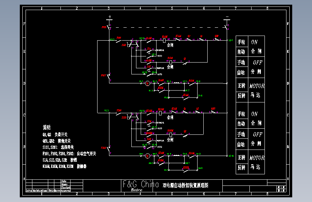Select legend line QS1,QS2 接地开关
Viewport: 312px width, 202px height.
(x=56, y=141)
